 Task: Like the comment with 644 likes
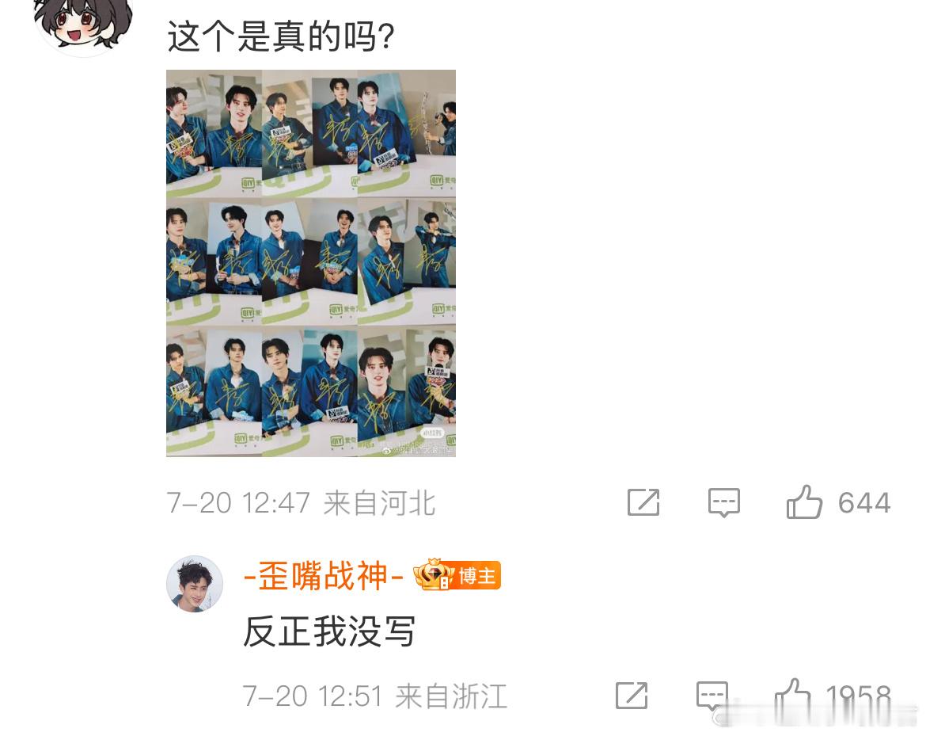[804, 502]
